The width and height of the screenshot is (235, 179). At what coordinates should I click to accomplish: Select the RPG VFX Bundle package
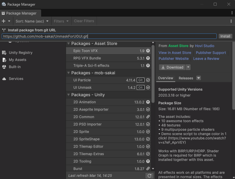click(x=108, y=58)
